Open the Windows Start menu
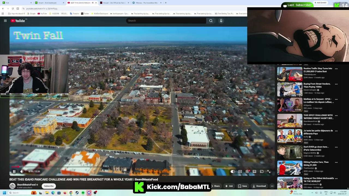 [4, 193]
